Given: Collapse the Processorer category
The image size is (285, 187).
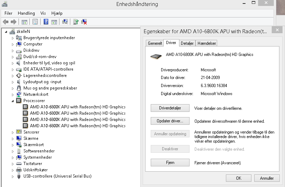Looking at the screenshot, I should (13, 101).
